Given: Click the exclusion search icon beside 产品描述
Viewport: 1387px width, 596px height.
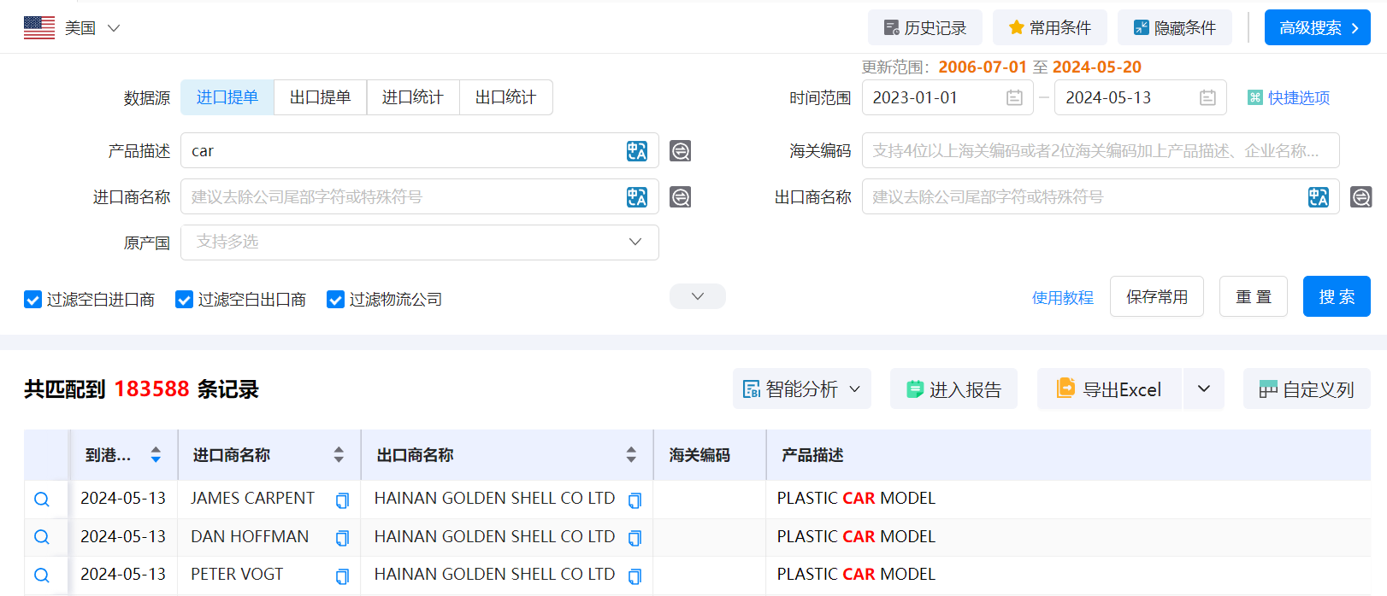Looking at the screenshot, I should coord(680,150).
